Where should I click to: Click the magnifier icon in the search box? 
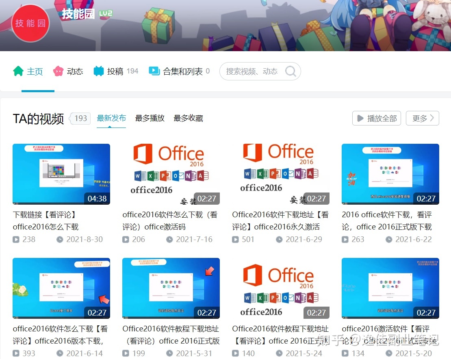pos(291,71)
